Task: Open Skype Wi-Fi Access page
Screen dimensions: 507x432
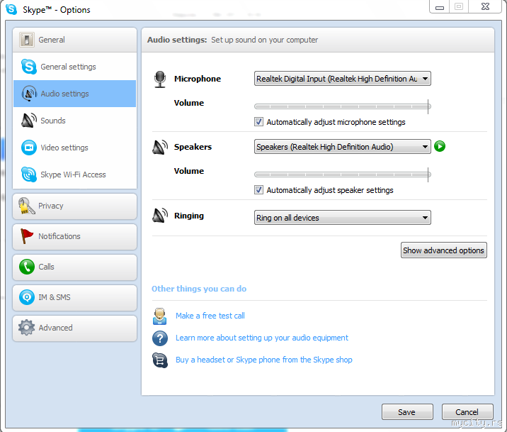Action: 74,175
